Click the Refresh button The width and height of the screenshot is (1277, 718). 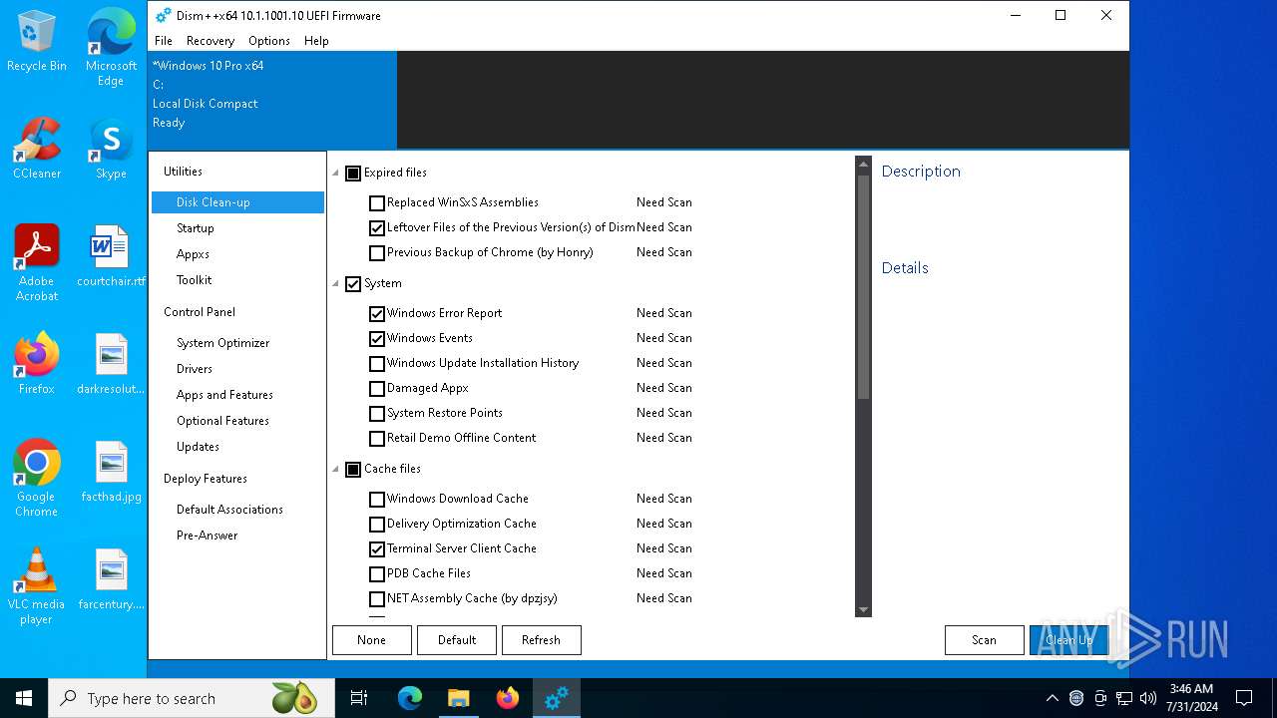tap(541, 640)
